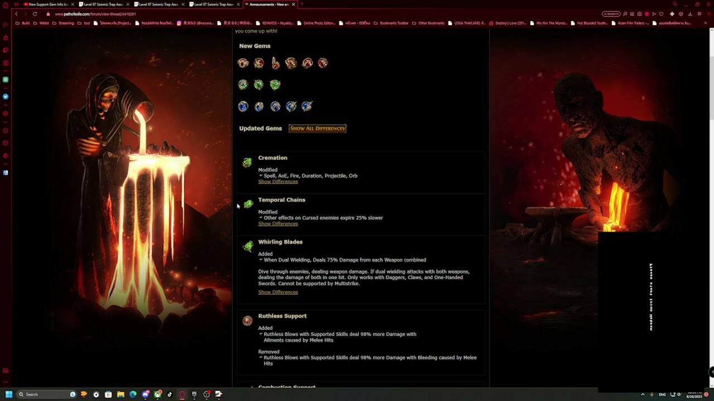
Task: Click the AI Prompts button in address bar
Action: 611,14
